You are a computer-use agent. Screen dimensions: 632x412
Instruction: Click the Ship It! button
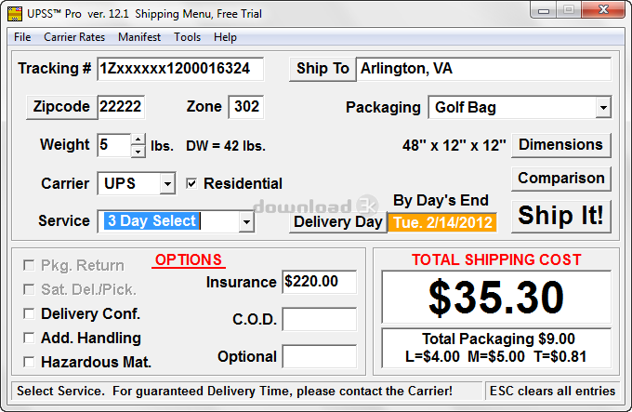(561, 216)
